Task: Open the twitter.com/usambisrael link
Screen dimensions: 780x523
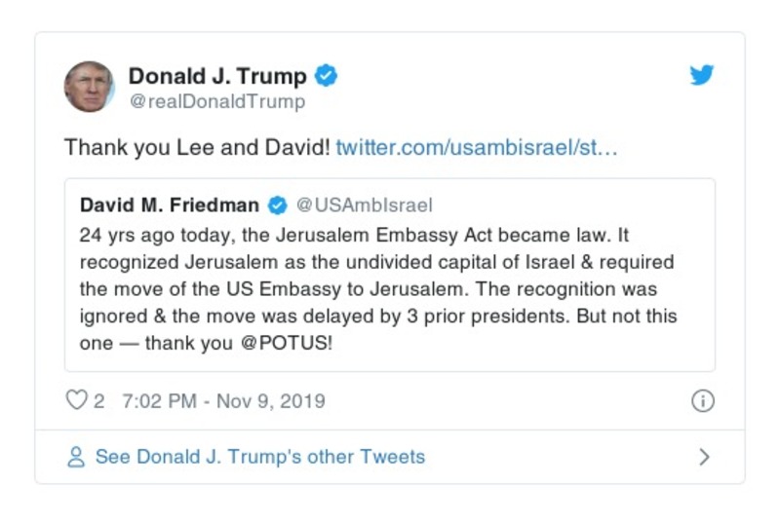Action: pos(477,148)
